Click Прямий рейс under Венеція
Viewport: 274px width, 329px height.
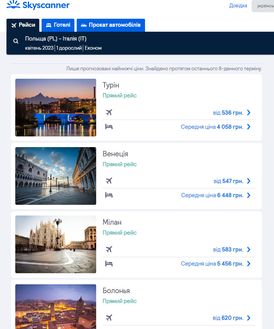(119, 164)
